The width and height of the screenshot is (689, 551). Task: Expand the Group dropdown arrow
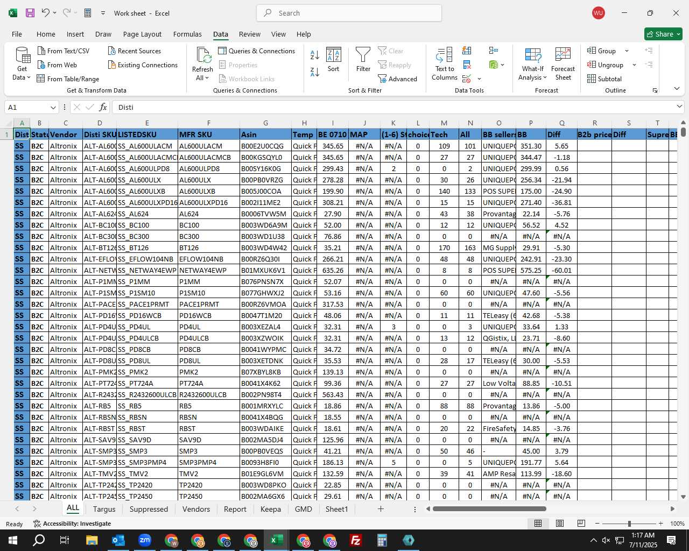[x=627, y=51]
